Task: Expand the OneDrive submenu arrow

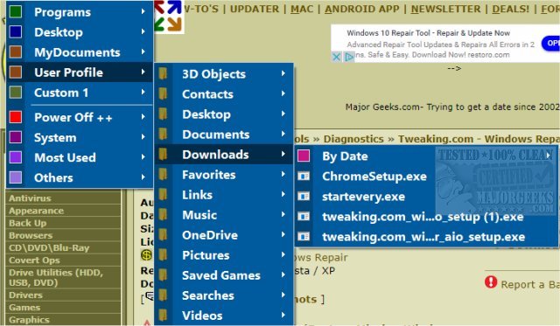Action: [283, 235]
